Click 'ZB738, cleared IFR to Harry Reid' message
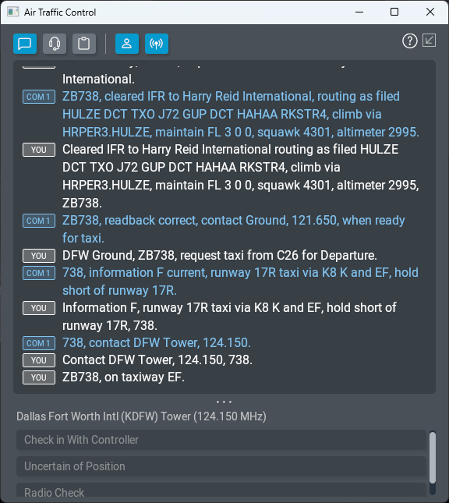The height and width of the screenshot is (503, 449). 241,114
